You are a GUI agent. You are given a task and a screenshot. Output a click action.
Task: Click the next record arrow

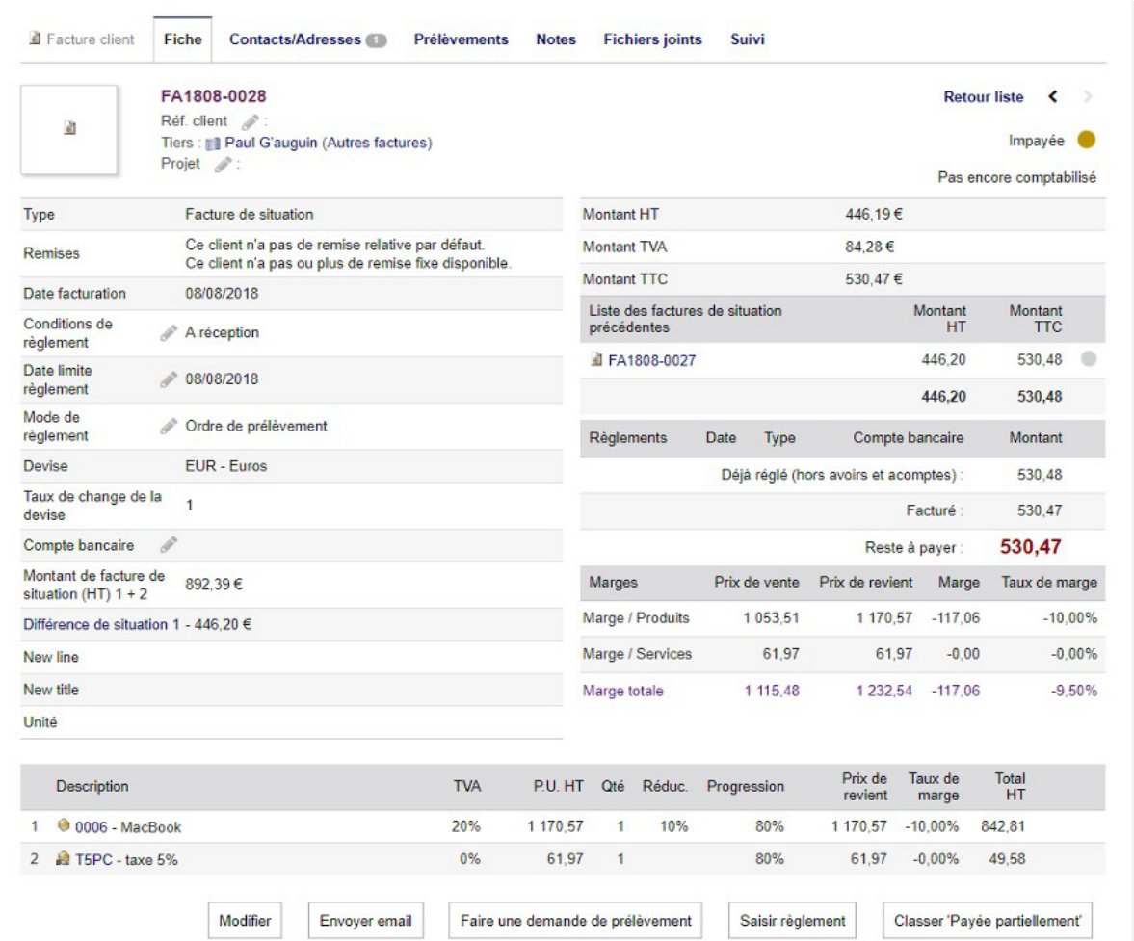pos(1087,97)
